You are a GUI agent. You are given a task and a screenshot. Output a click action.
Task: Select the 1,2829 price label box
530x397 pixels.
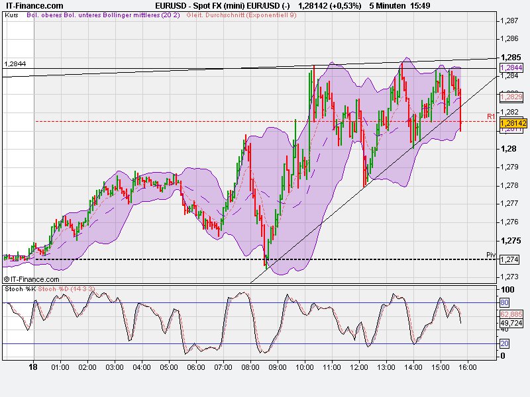tap(510, 99)
